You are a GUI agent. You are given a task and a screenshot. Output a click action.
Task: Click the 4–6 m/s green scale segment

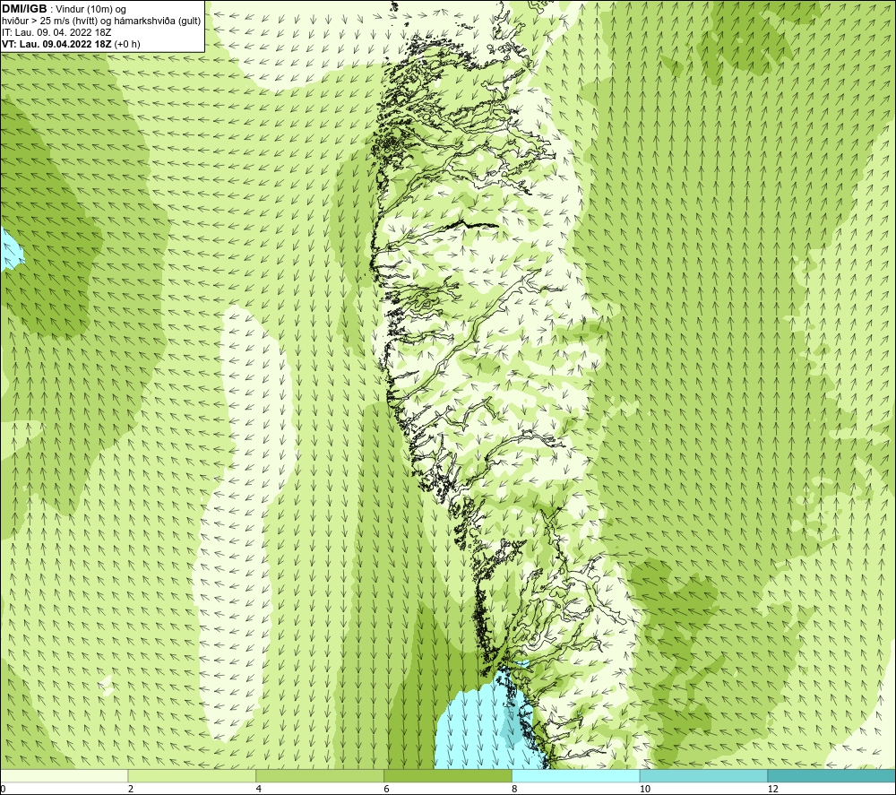pyautogui.click(x=320, y=775)
